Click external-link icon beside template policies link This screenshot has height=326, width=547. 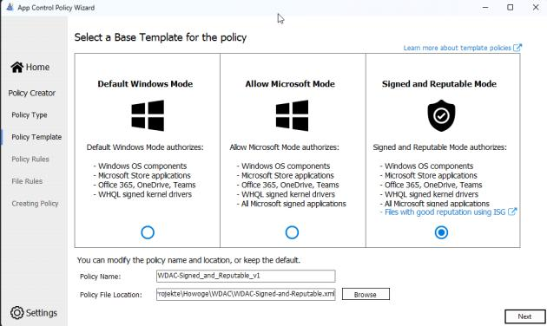tap(517, 48)
